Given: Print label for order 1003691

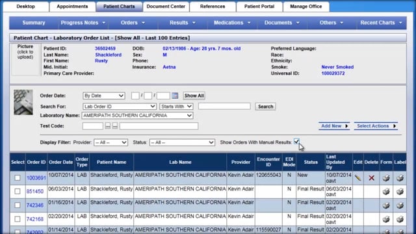Looking at the screenshot, I should point(400,178).
